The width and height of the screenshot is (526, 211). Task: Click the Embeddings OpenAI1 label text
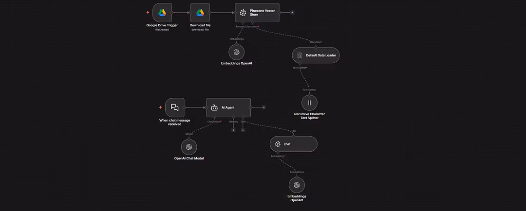point(297,198)
